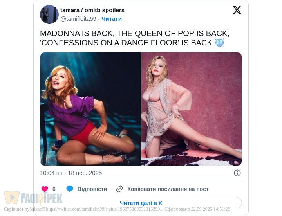Click the display name 'tamara / omitb spoilers'

pyautogui.click(x=92, y=10)
